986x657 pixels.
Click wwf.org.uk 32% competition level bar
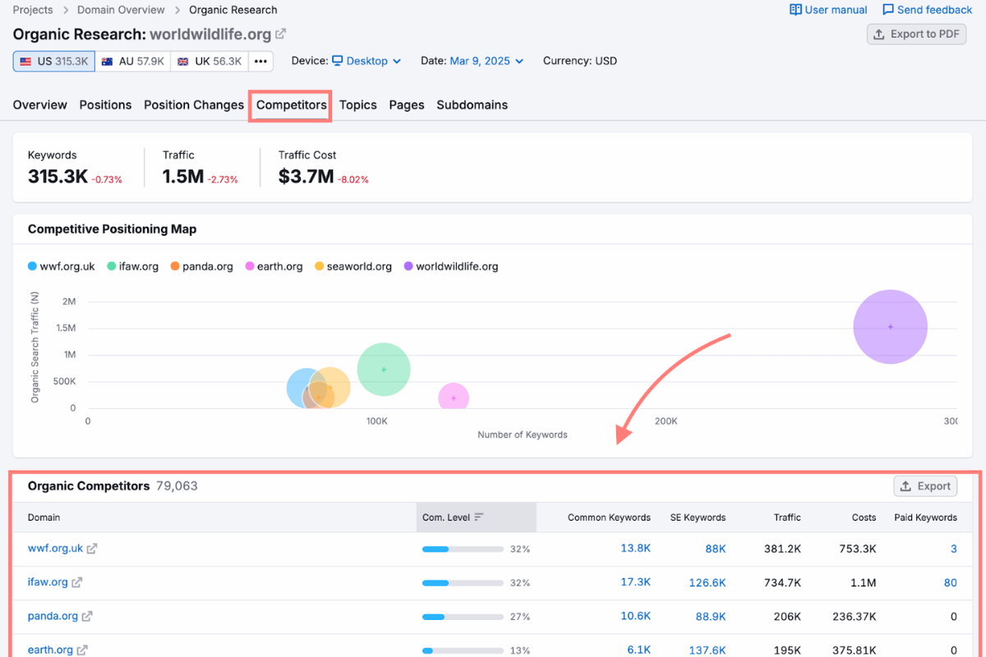(x=463, y=549)
